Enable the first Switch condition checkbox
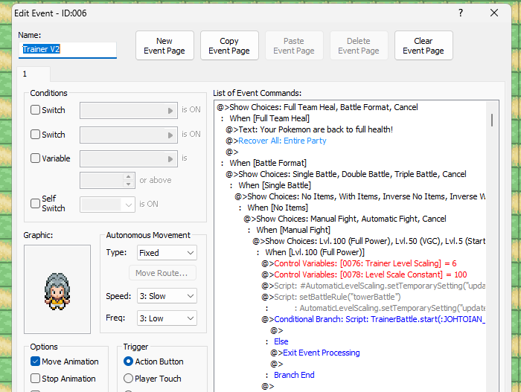 point(36,110)
